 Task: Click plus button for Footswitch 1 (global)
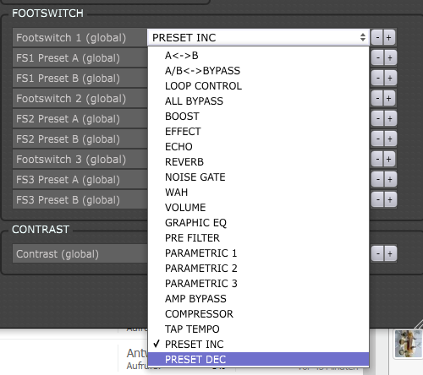[389, 37]
